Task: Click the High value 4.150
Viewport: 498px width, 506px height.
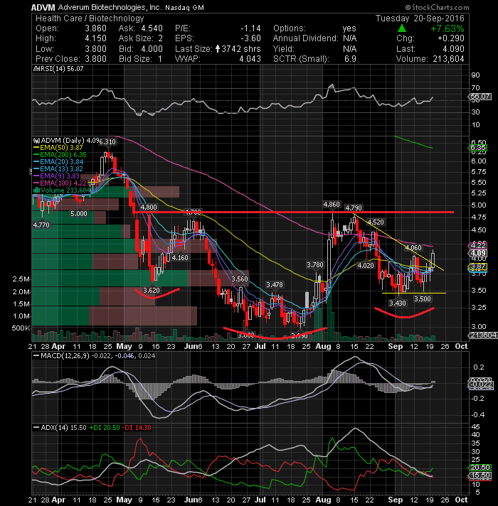Action: coord(95,38)
